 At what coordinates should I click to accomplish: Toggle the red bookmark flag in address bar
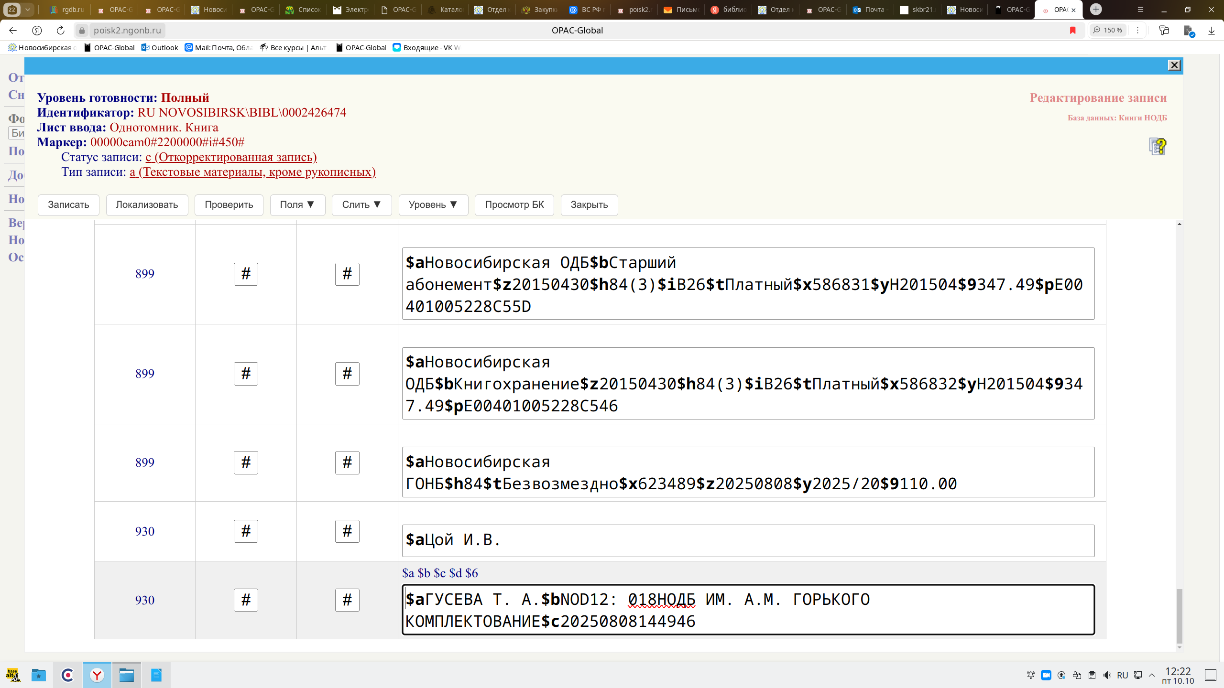click(x=1073, y=30)
